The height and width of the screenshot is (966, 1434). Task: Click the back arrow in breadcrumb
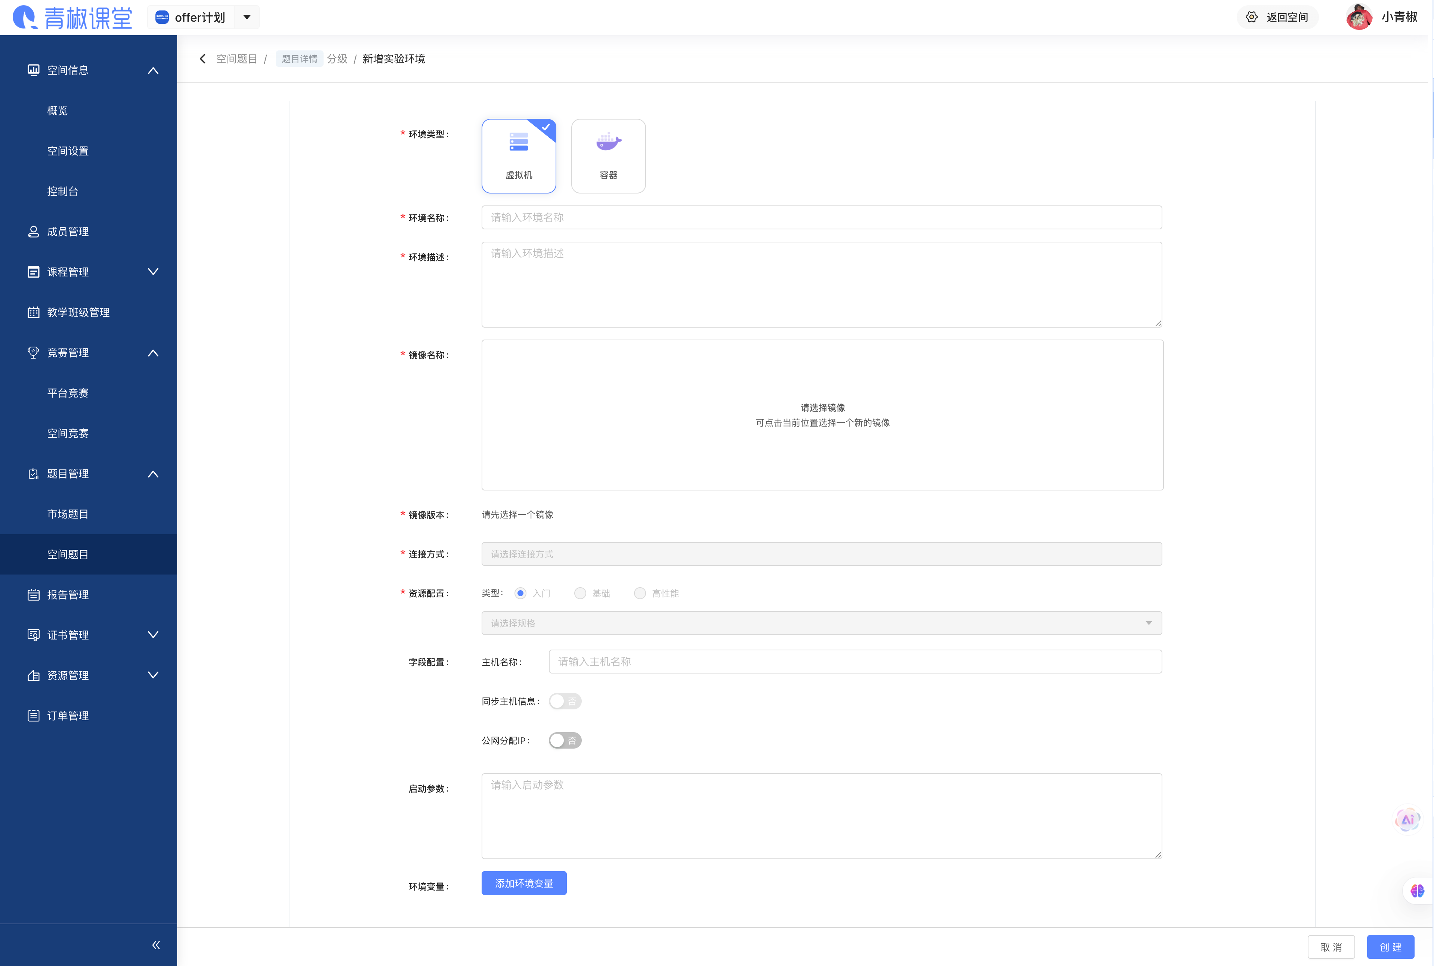[203, 59]
